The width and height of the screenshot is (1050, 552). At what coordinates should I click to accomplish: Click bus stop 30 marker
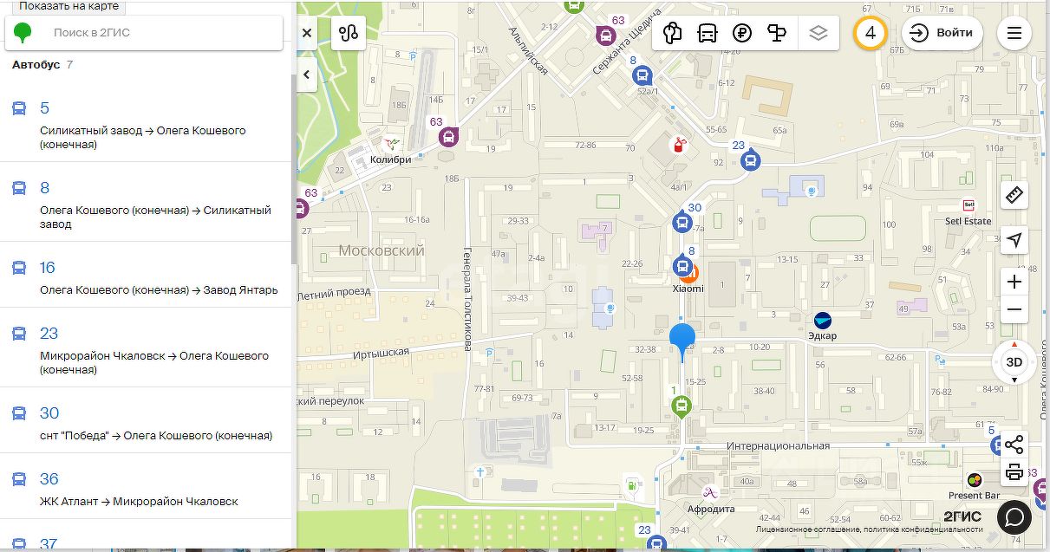click(682, 223)
